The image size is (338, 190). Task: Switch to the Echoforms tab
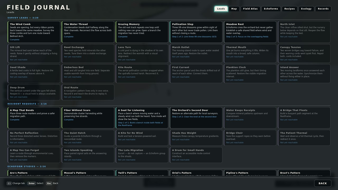point(271,9)
